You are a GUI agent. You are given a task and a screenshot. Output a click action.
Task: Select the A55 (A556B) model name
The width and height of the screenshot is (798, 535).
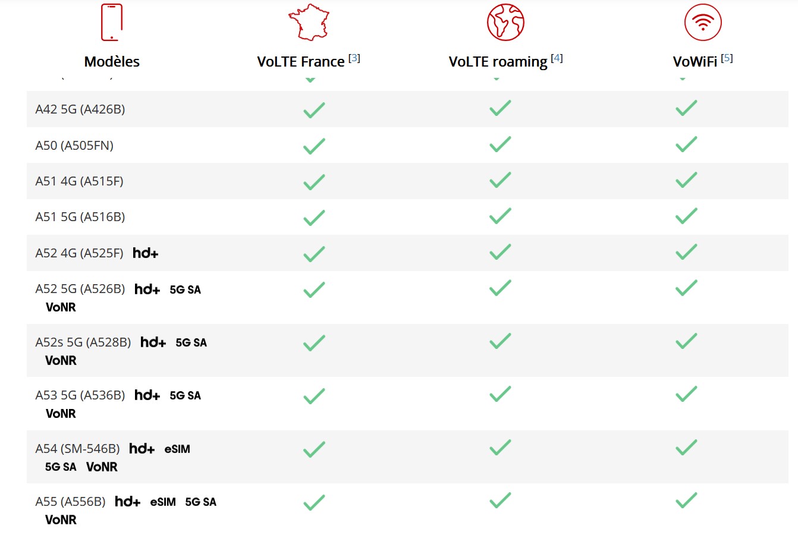pyautogui.click(x=70, y=502)
